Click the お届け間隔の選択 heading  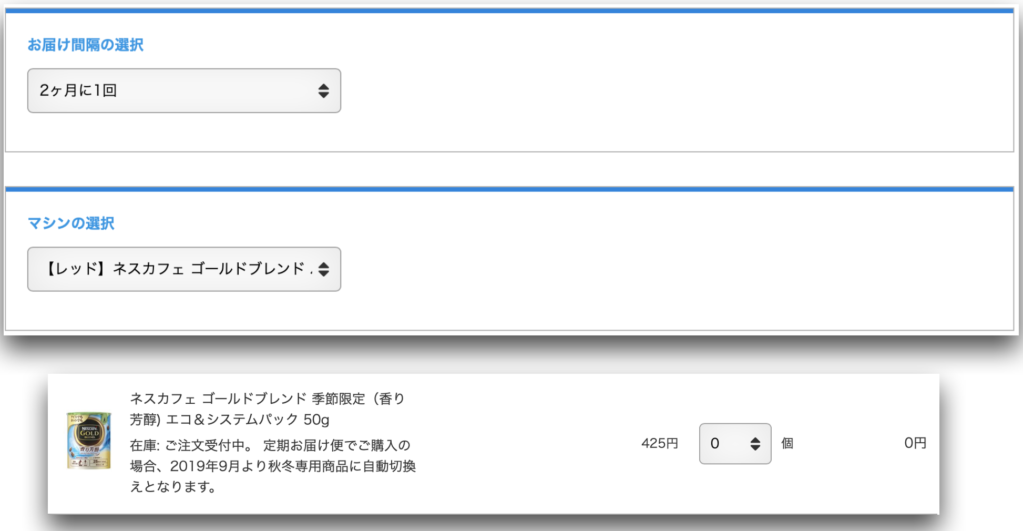[x=85, y=45]
